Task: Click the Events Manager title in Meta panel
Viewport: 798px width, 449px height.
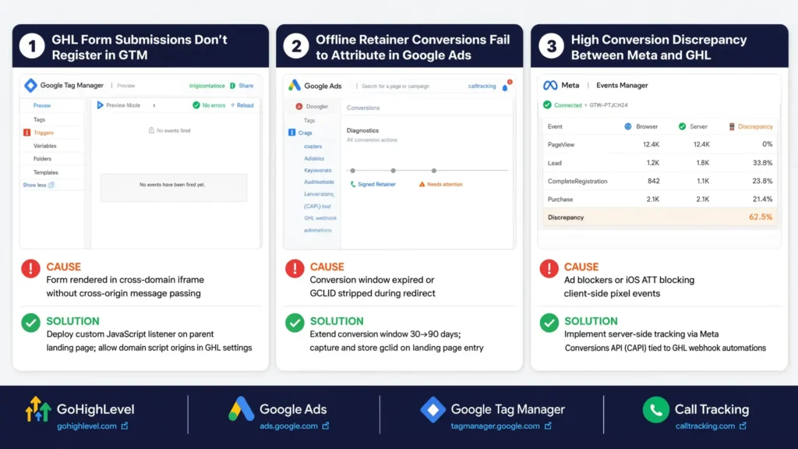Action: (x=622, y=86)
